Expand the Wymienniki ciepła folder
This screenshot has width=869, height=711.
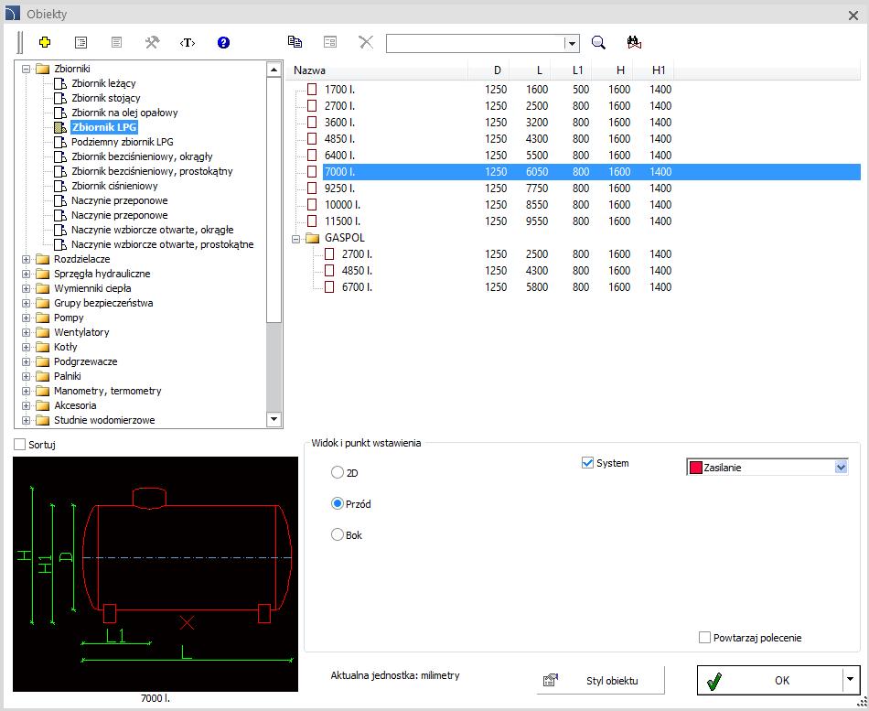(26, 289)
